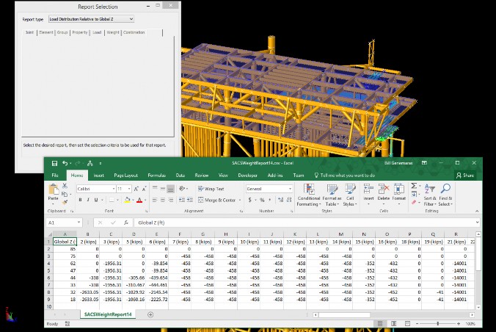
Task: Click the Ribbon Display Options icon
Action: click(424, 163)
